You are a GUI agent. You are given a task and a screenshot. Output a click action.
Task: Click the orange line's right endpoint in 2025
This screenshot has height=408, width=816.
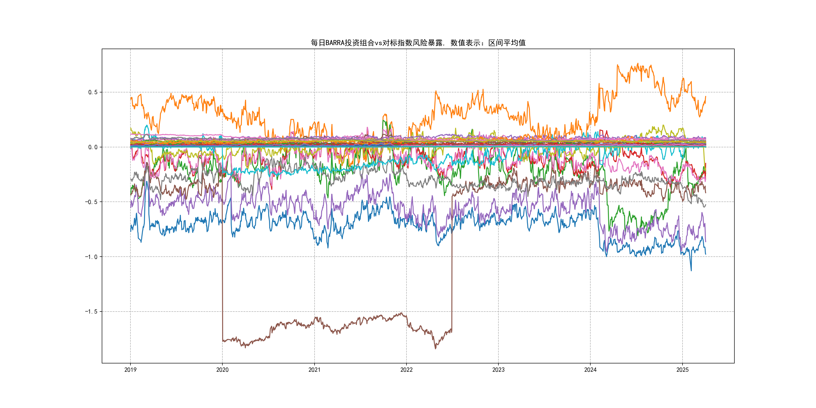[705, 97]
